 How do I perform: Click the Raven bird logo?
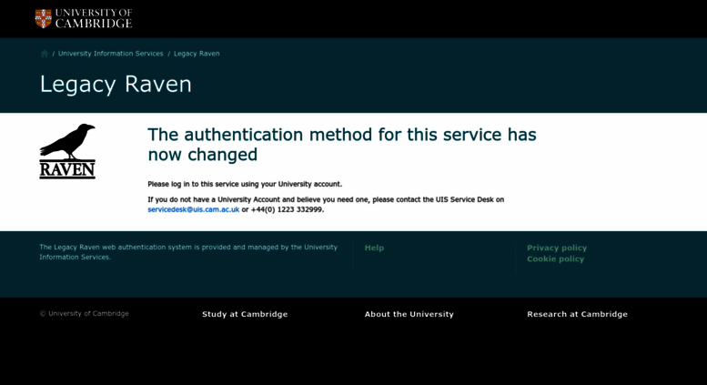pos(67,151)
